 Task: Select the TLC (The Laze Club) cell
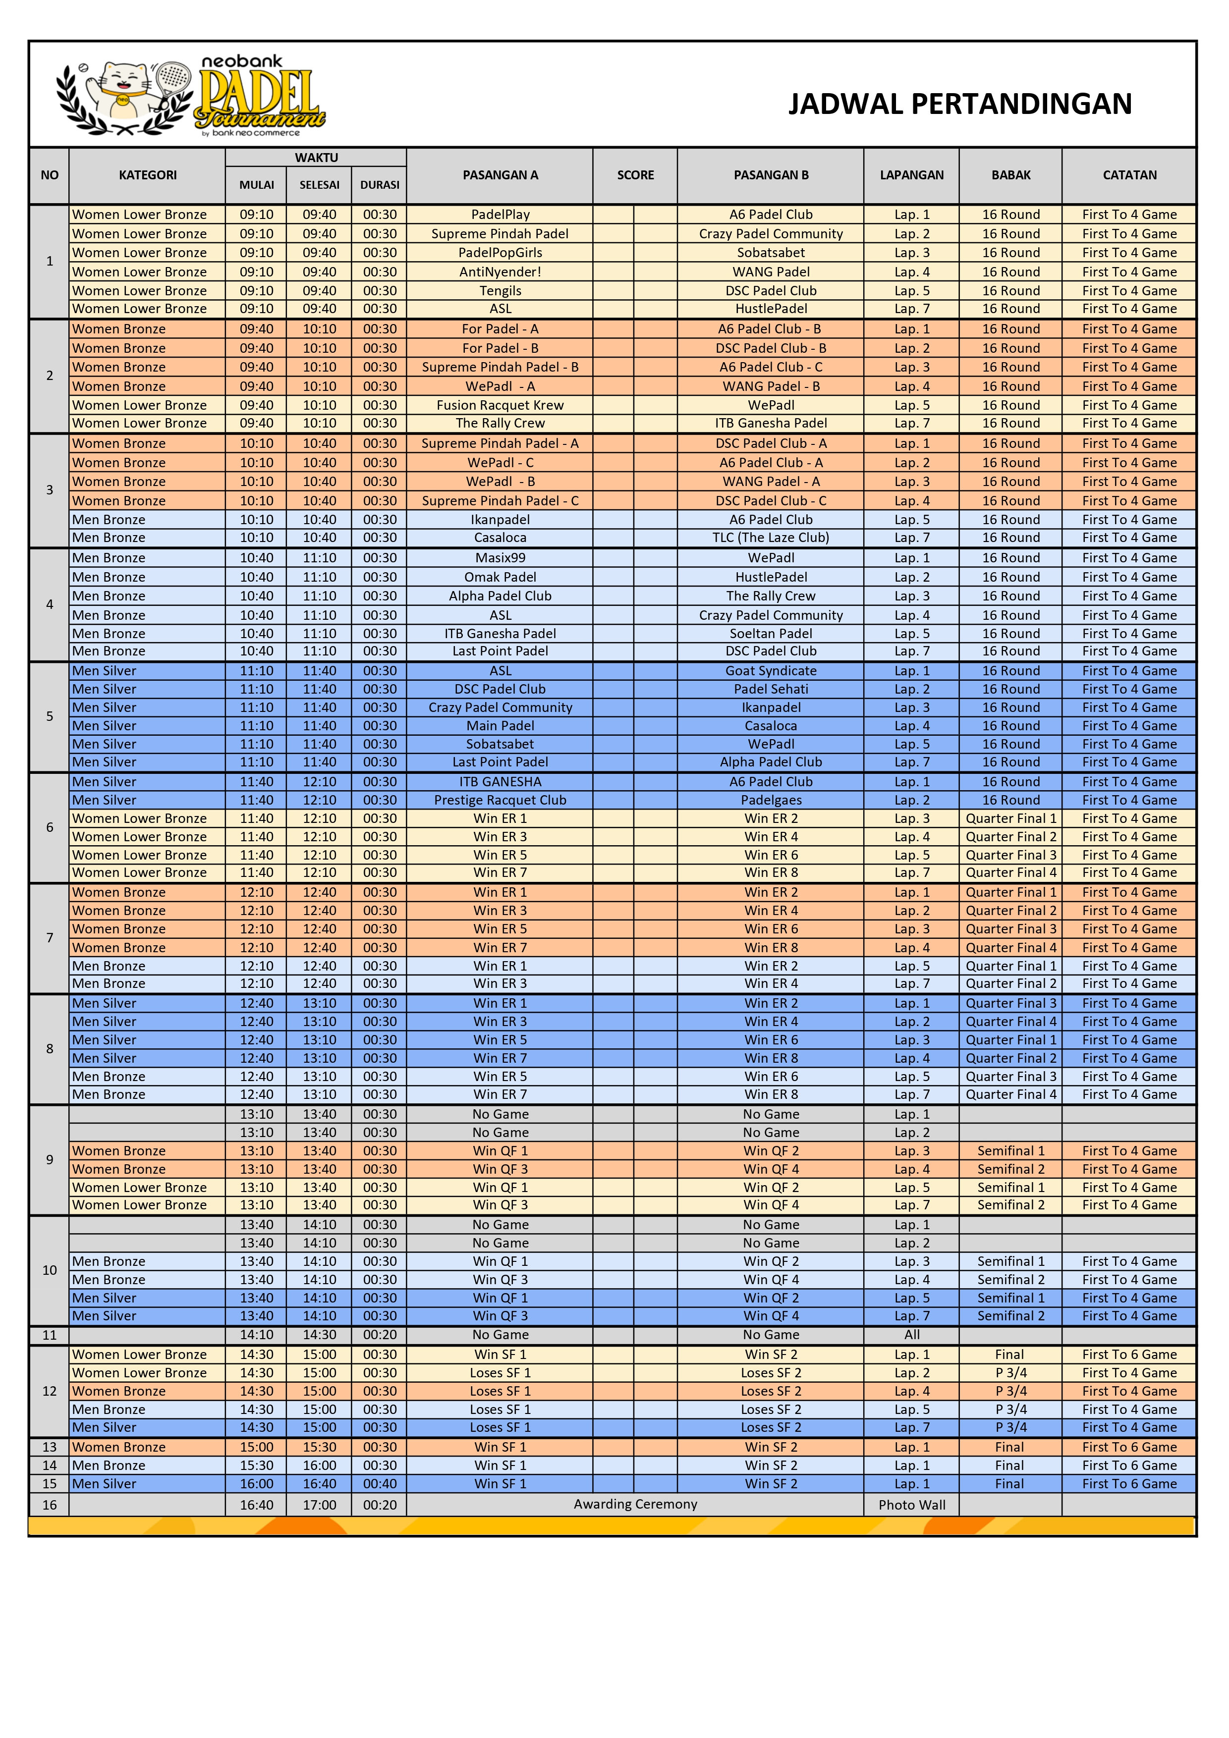tap(770, 538)
